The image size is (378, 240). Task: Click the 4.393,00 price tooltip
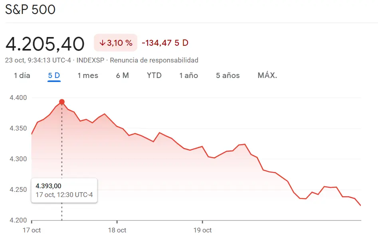pos(64,190)
